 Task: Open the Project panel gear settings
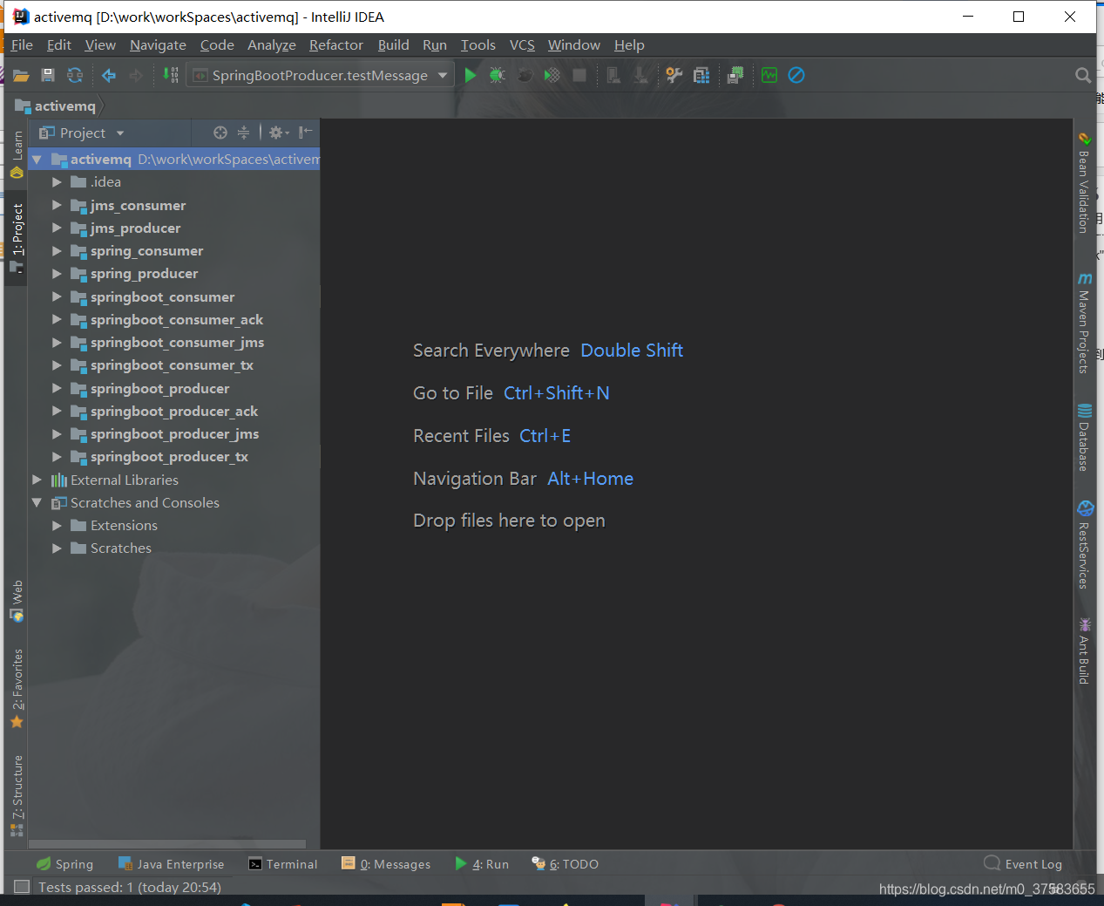click(x=279, y=133)
